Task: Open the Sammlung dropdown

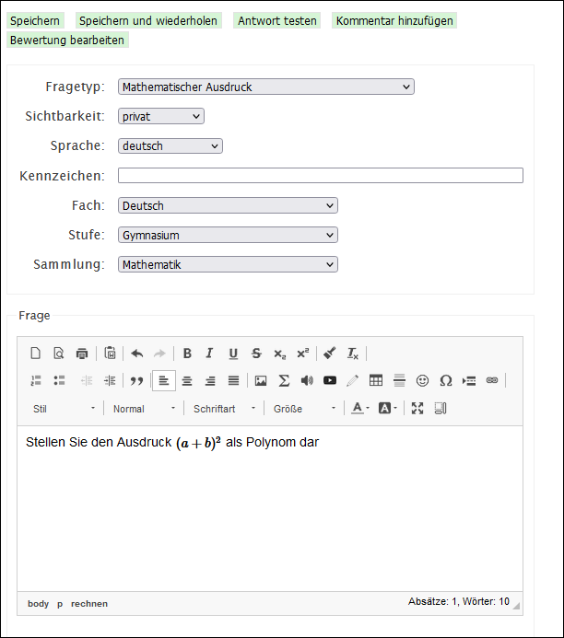Action: point(228,264)
